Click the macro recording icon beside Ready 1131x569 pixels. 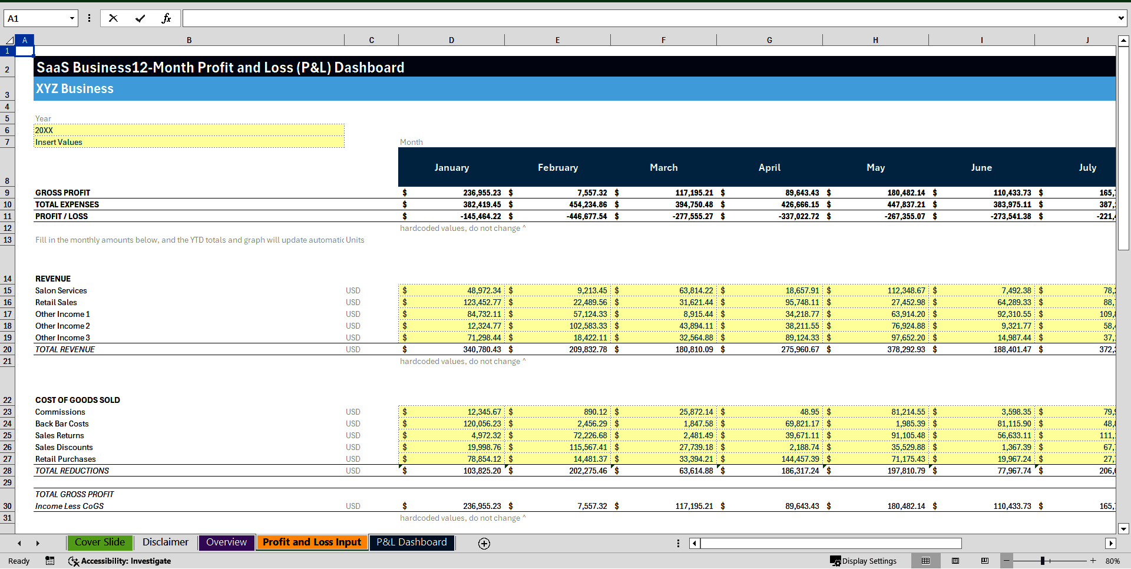50,561
